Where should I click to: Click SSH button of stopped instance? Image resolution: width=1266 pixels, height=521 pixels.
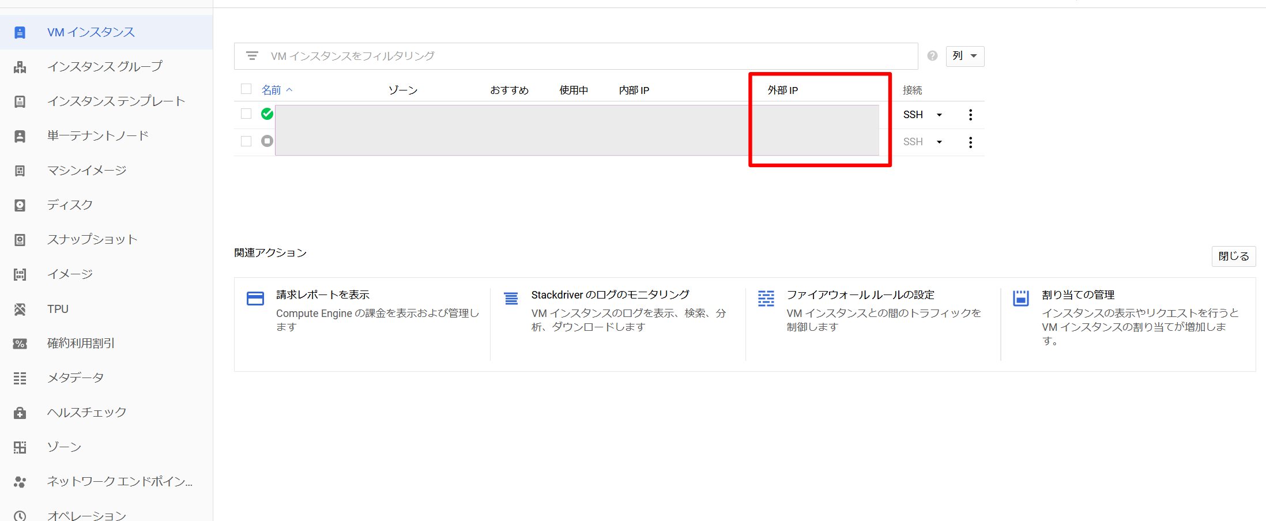tap(913, 142)
